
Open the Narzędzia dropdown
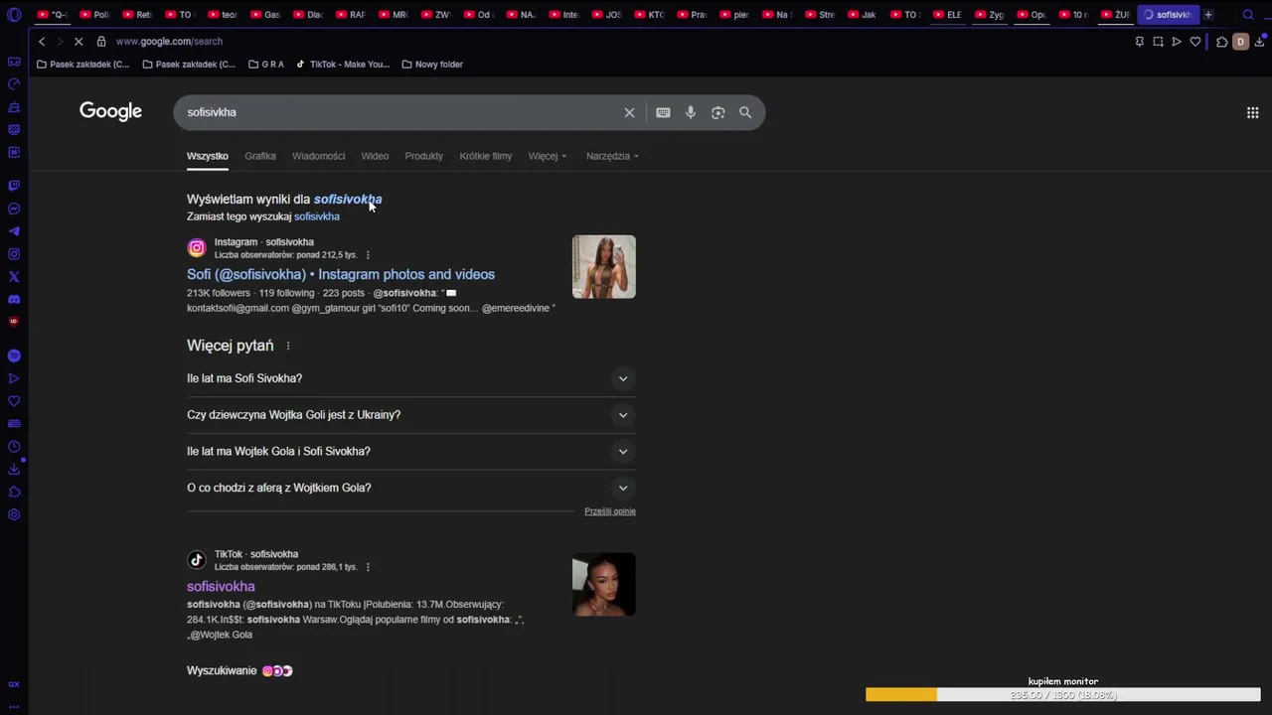coord(612,156)
